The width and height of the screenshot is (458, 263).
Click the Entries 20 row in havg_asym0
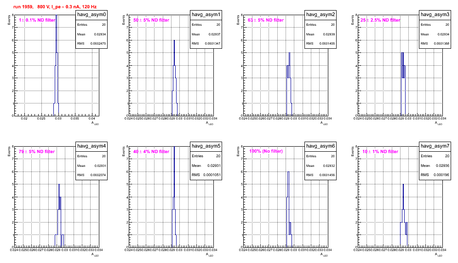[92, 25]
